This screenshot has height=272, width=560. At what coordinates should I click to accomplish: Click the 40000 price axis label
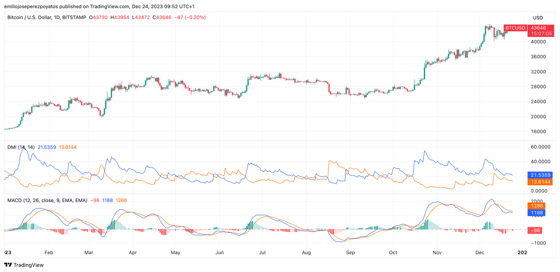point(538,42)
